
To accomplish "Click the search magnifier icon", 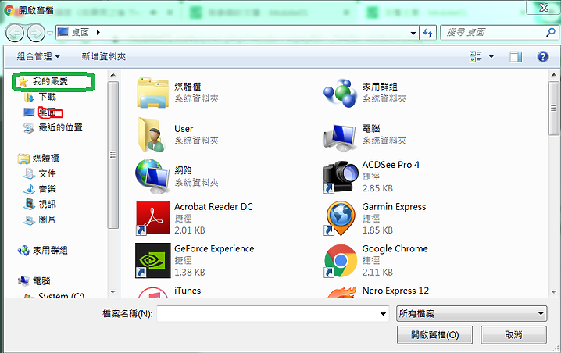I will [x=550, y=33].
